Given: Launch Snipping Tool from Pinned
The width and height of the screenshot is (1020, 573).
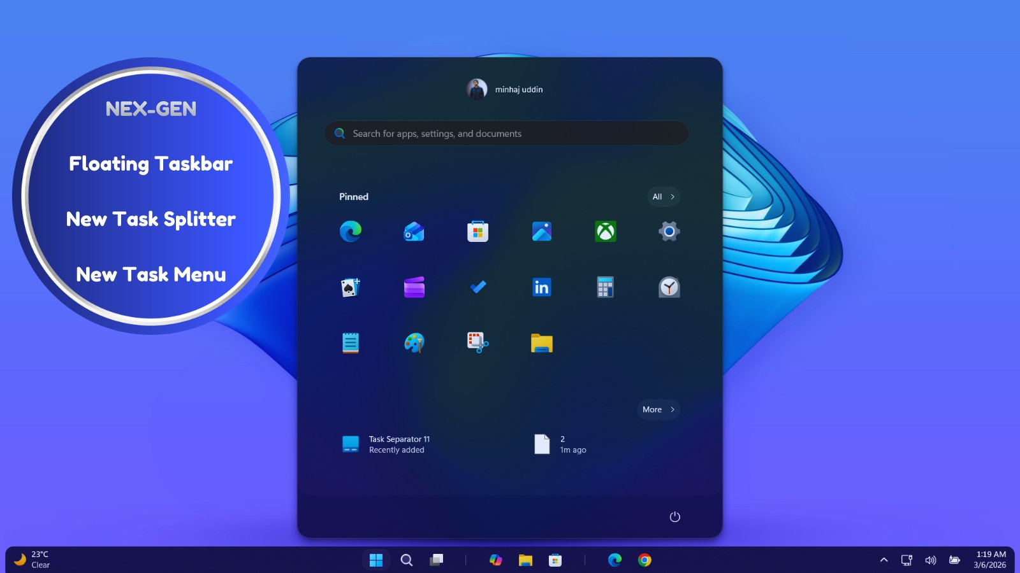Looking at the screenshot, I should click(478, 343).
